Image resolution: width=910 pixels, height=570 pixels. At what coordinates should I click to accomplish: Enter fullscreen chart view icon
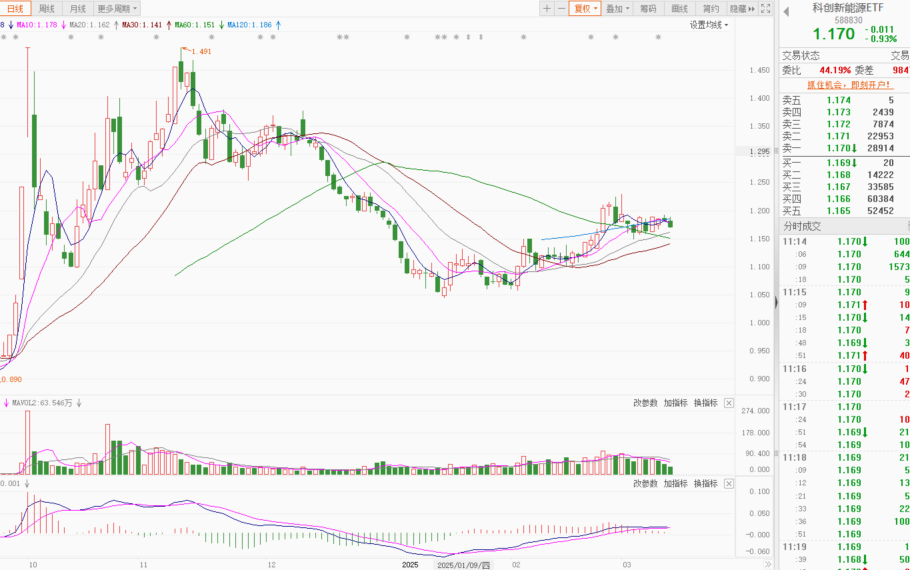766,9
